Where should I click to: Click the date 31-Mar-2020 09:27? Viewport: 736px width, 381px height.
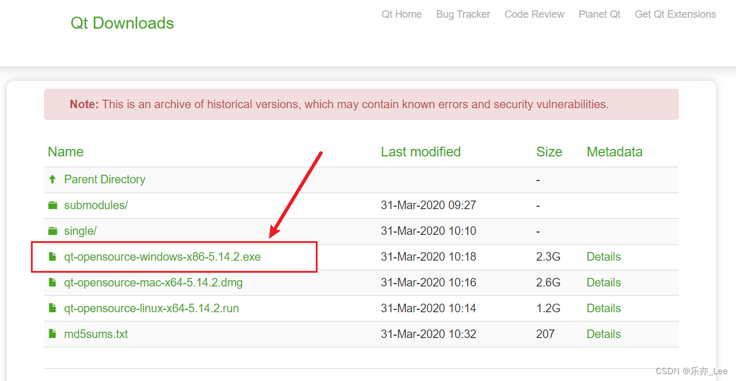(428, 205)
